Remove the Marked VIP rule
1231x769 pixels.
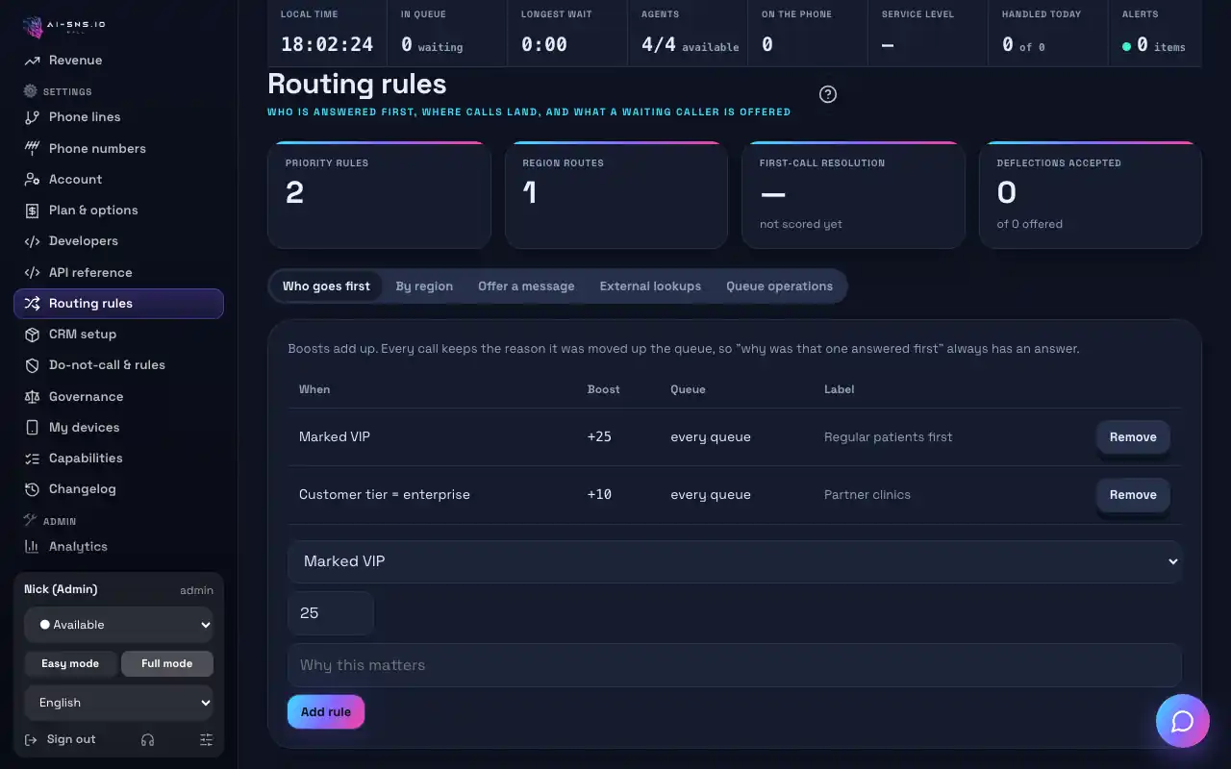pyautogui.click(x=1133, y=437)
